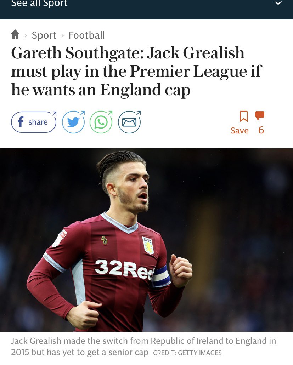Open the See all Sport menu label
Image resolution: width=293 pixels, height=365 pixels.
[x=39, y=3]
